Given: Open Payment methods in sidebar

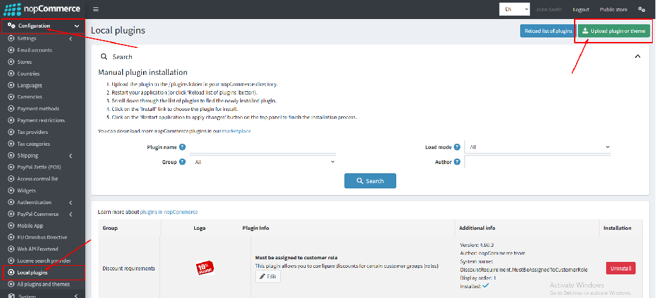Looking at the screenshot, I should pyautogui.click(x=38, y=109).
